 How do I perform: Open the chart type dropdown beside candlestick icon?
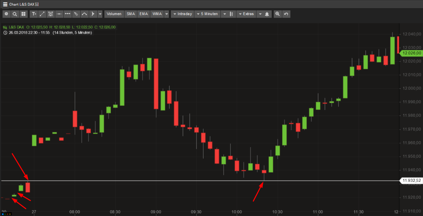pyautogui.click(x=225, y=14)
